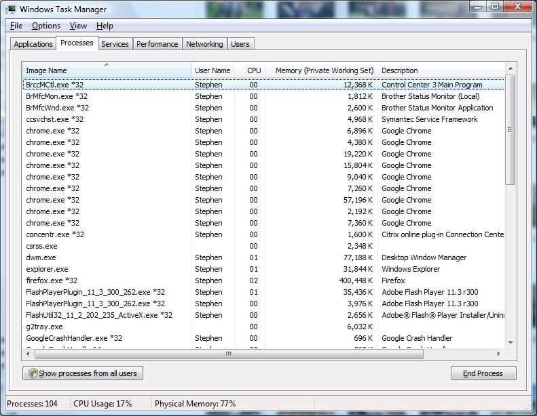This screenshot has width=537, height=416.
Task: Switch to the Applications tab
Action: point(33,44)
